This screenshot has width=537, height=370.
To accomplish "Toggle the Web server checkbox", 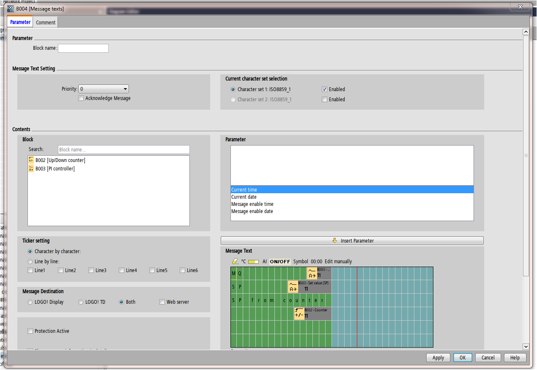I will tap(162, 302).
